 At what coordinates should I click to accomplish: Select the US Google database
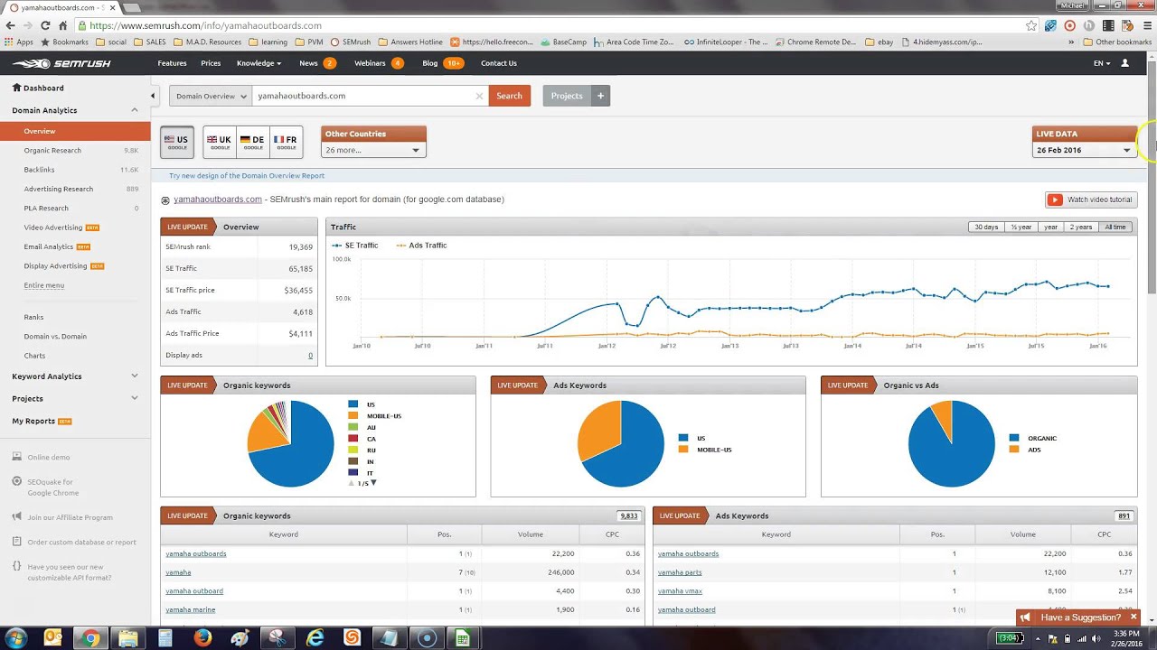[x=177, y=142]
